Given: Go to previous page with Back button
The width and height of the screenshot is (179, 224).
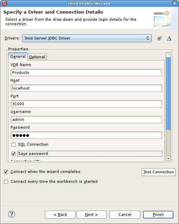Looking at the screenshot, I should pyautogui.click(x=60, y=214).
